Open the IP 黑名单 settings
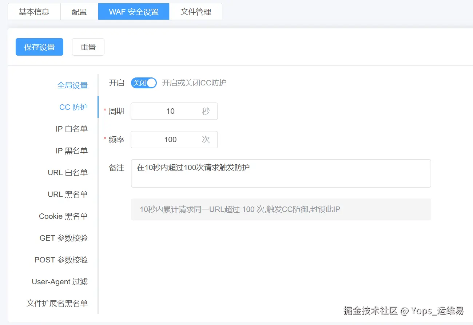Viewport: 473px width, 325px height. point(71,151)
